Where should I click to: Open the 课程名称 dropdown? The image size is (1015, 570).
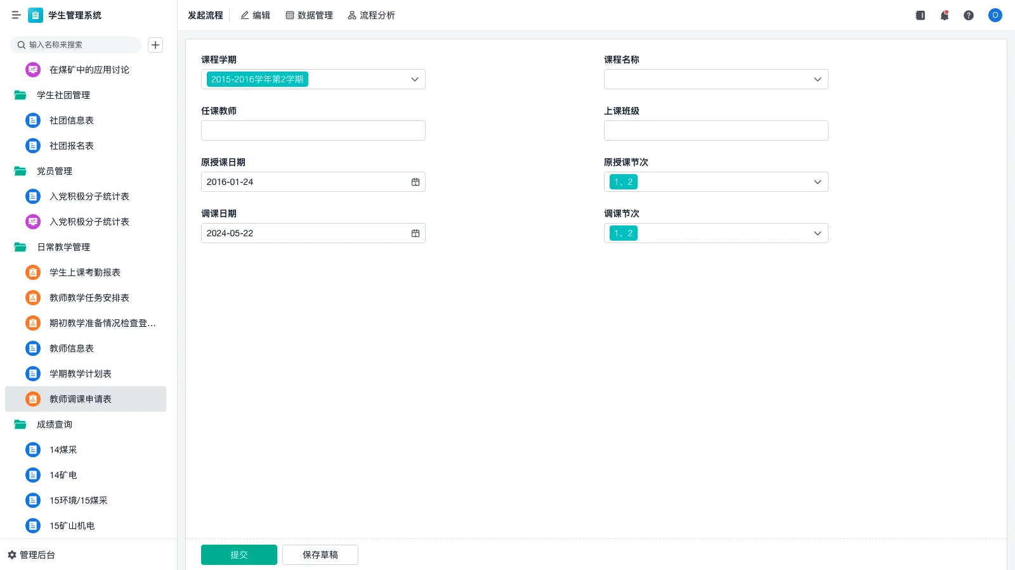point(817,79)
